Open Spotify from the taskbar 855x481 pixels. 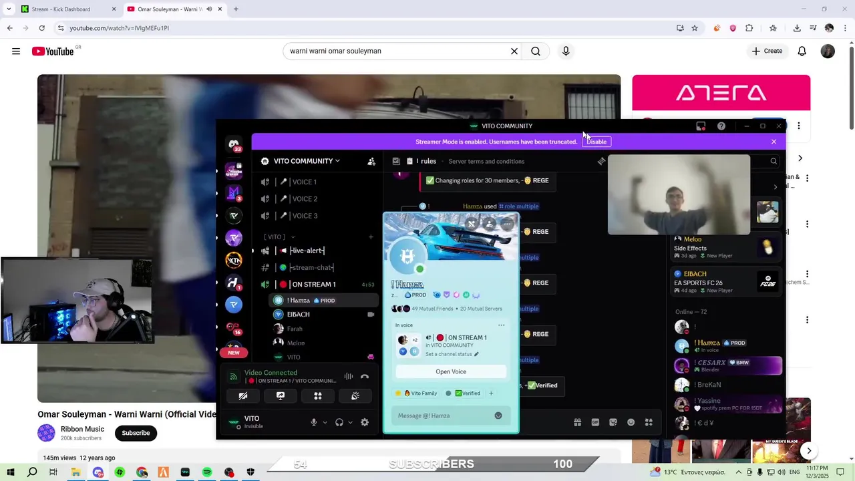coord(207,472)
